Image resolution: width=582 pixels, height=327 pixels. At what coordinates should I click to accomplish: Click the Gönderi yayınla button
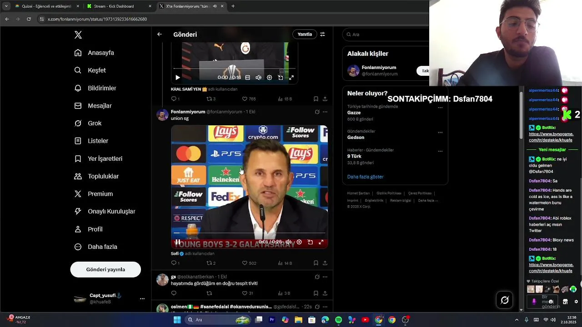click(105, 269)
